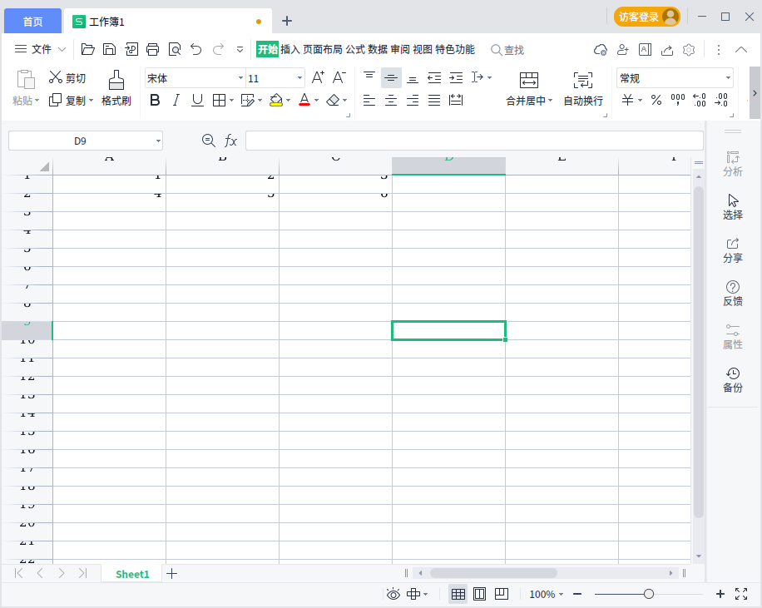Open the 文件 menu
The height and width of the screenshot is (608, 762).
39,49
